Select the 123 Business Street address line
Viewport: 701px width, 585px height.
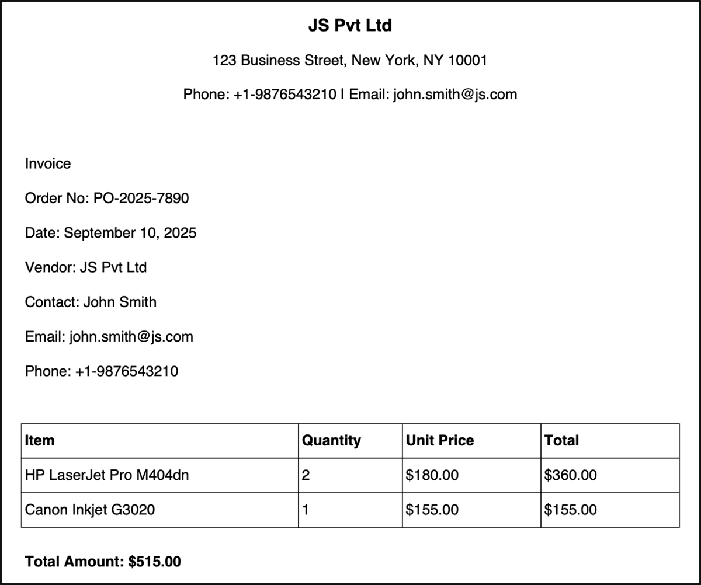click(350, 60)
